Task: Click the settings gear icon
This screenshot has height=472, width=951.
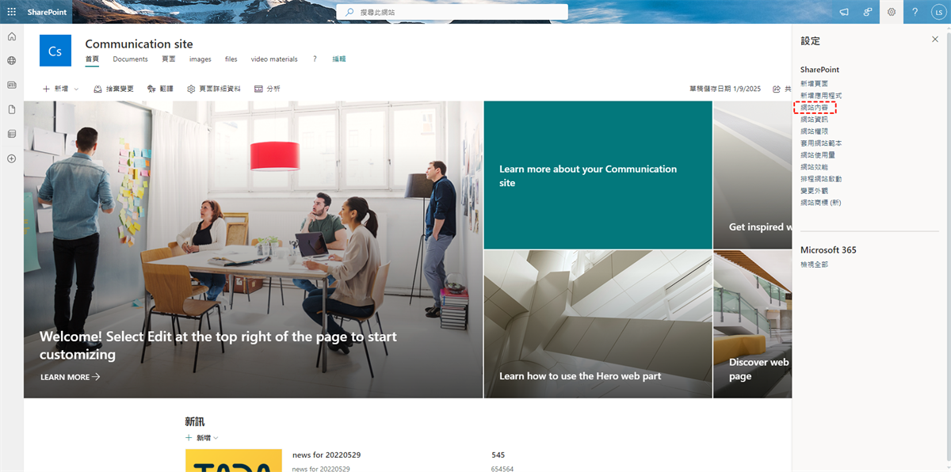Action: point(892,12)
